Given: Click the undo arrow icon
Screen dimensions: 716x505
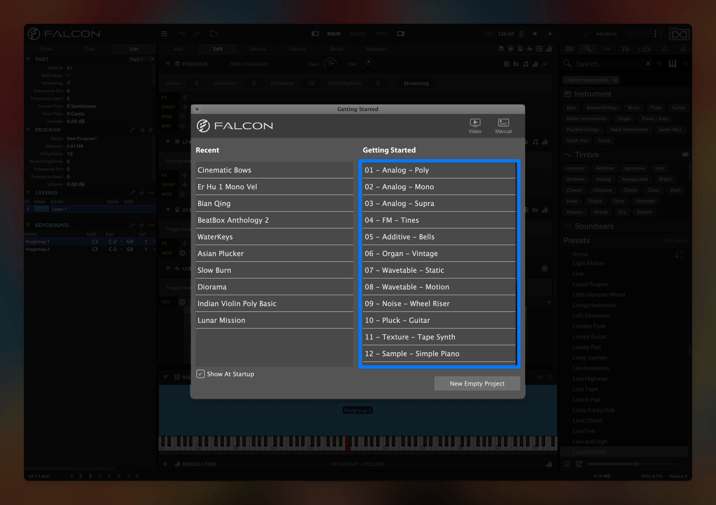Looking at the screenshot, I should [181, 34].
